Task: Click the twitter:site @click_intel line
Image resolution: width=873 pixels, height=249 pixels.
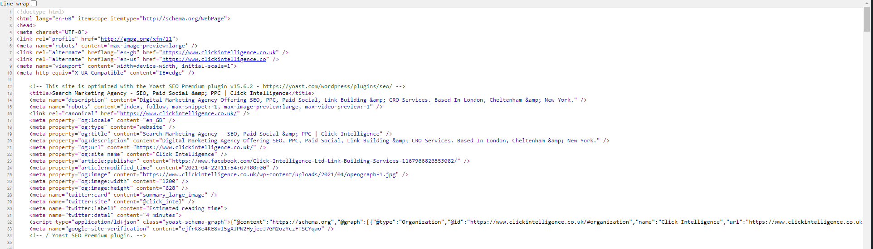Action: pyautogui.click(x=112, y=202)
